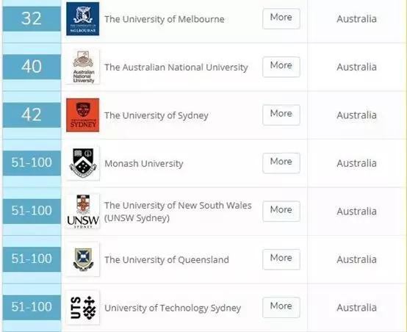
Task: Click the UNSW Sydney logo
Action: [x=82, y=212]
